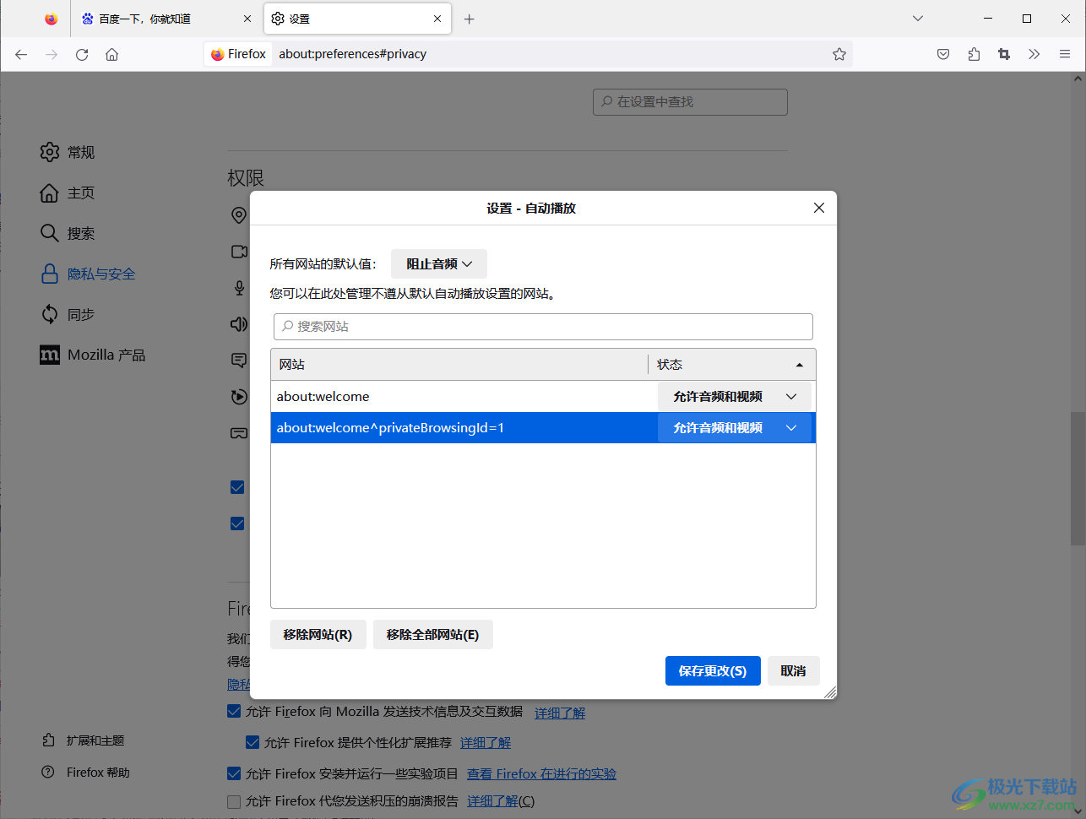Click the page vertical scrollbar thumb
Image resolution: width=1086 pixels, height=819 pixels.
[1078, 478]
